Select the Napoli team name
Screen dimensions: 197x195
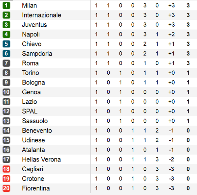[31, 34]
